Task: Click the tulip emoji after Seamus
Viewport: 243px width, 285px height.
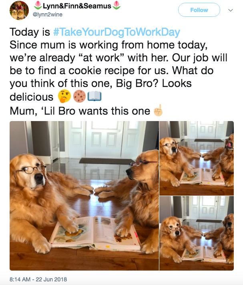Action: coord(116,5)
